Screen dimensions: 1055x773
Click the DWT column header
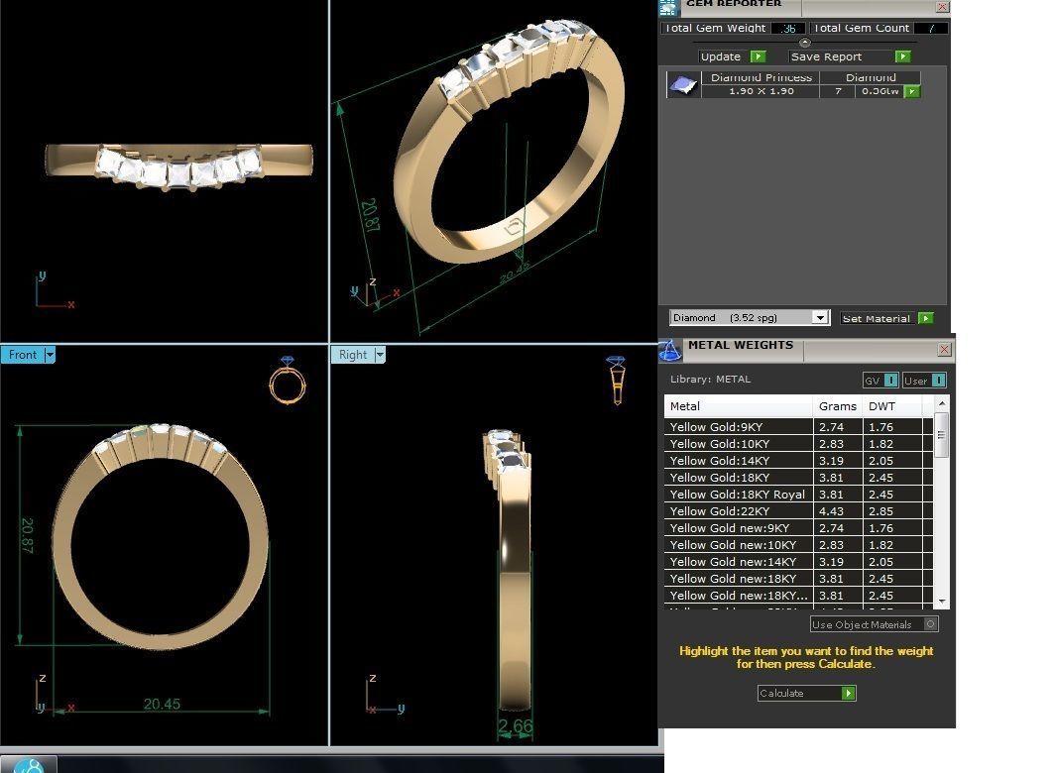[892, 405]
